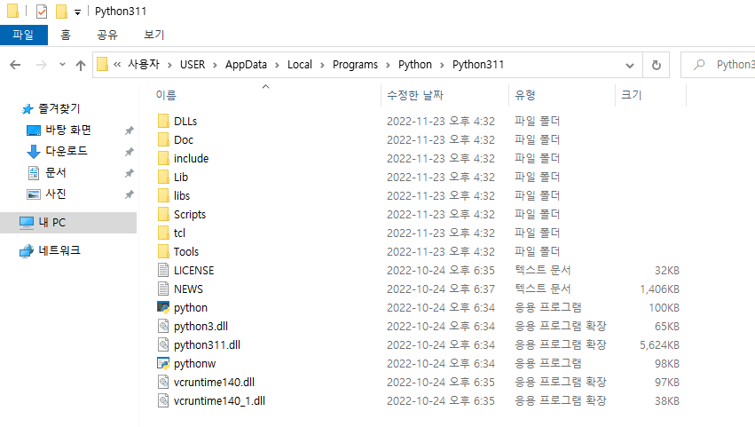755x427 pixels.
Task: Go back with the left arrow
Action: 15,65
